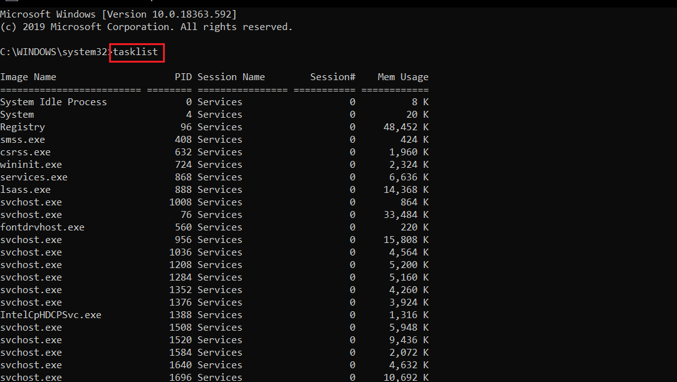Click PID 956 of svchost.exe
Image resolution: width=677 pixels, height=382 pixels.
coord(183,240)
